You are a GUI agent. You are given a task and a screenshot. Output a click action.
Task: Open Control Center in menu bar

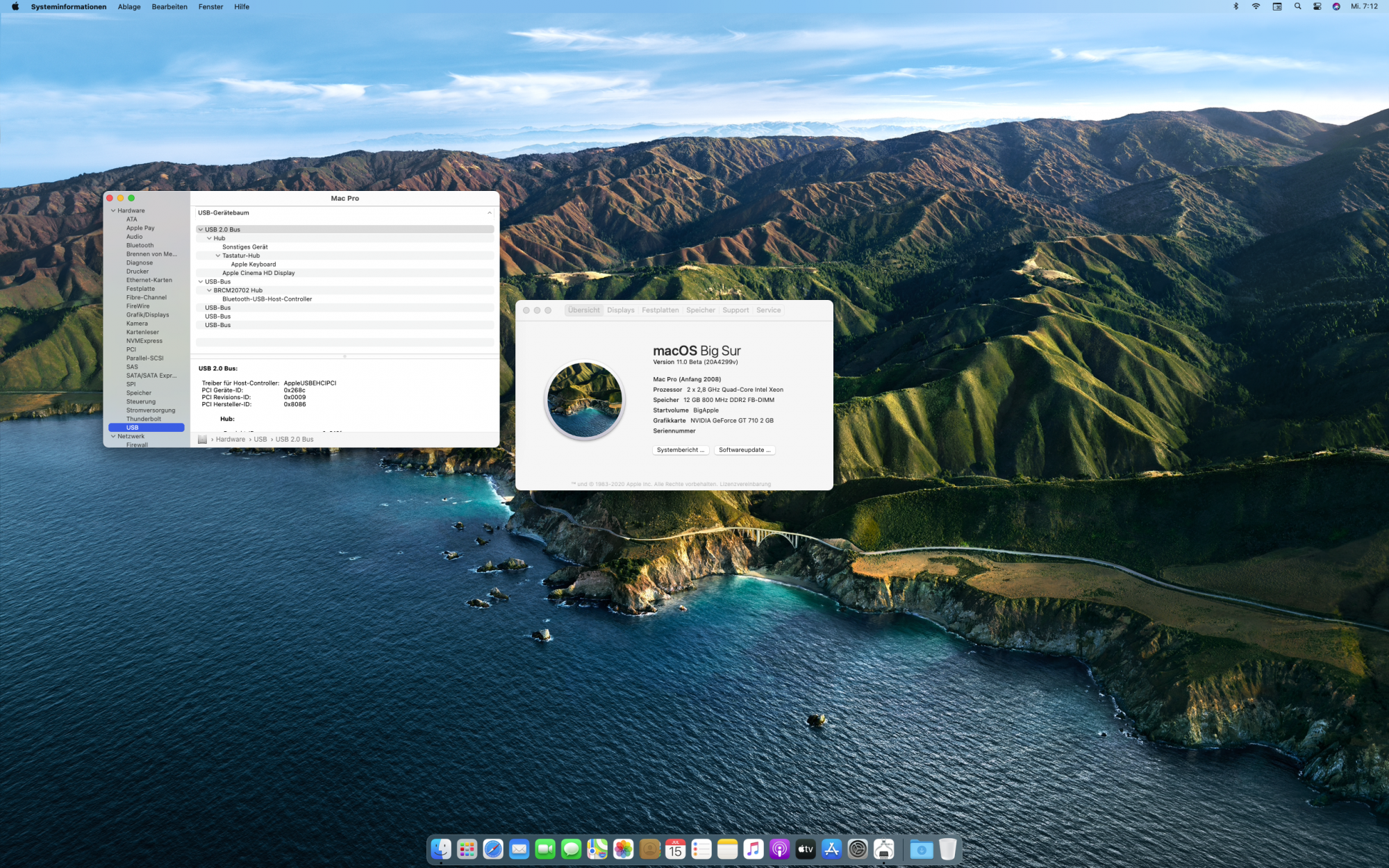tap(1317, 6)
